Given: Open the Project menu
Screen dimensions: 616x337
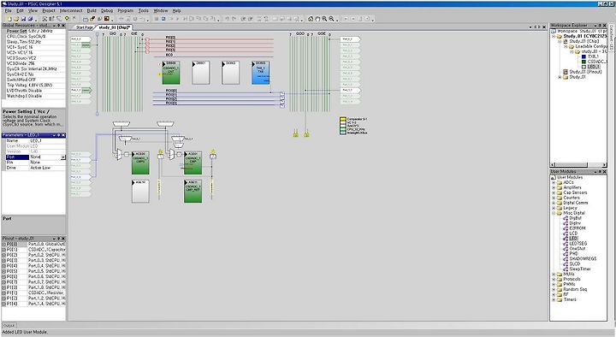Looking at the screenshot, I should point(48,10).
